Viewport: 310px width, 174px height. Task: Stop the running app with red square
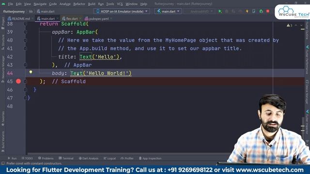(x=268, y=11)
